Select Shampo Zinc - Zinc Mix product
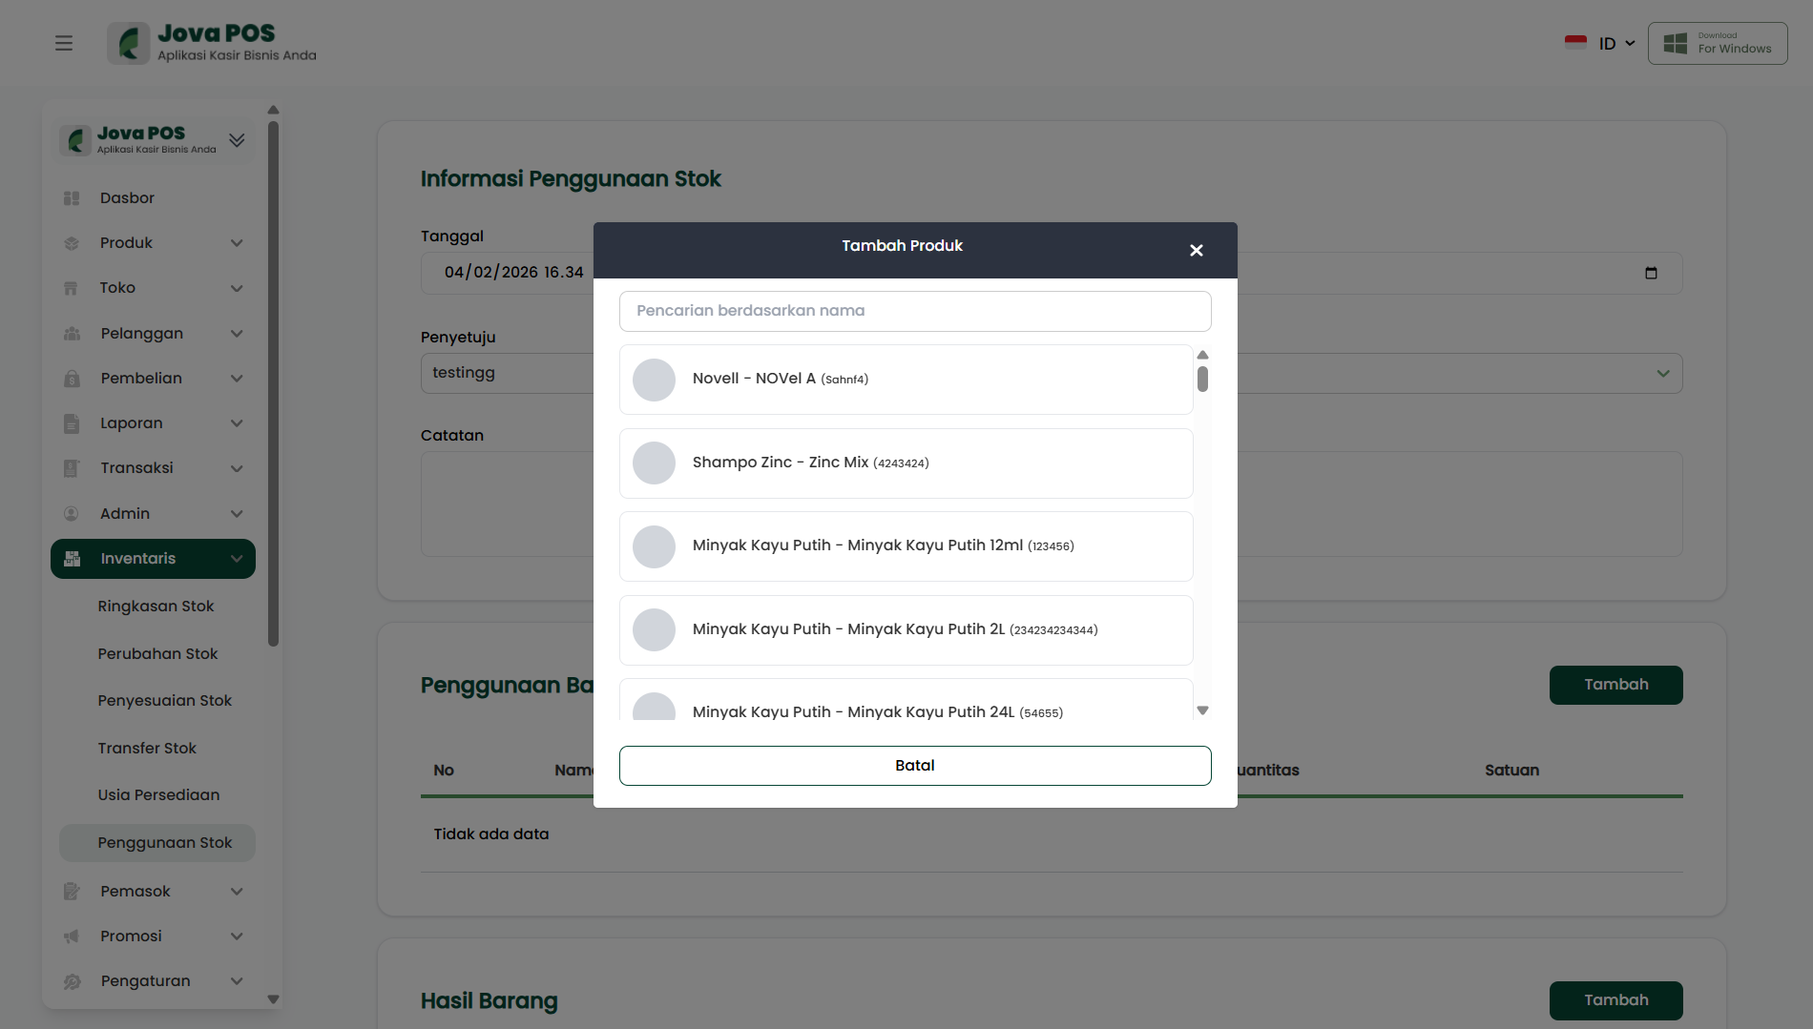Image resolution: width=1813 pixels, height=1029 pixels. 906,463
